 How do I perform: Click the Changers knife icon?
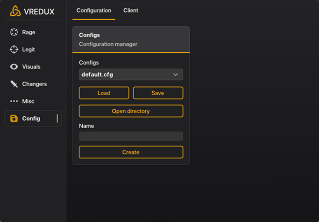tap(14, 84)
